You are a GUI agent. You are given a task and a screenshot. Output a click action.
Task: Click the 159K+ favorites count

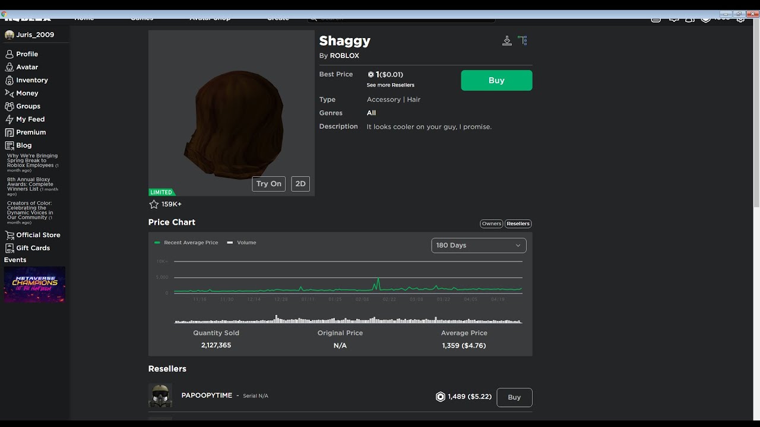[x=172, y=204]
